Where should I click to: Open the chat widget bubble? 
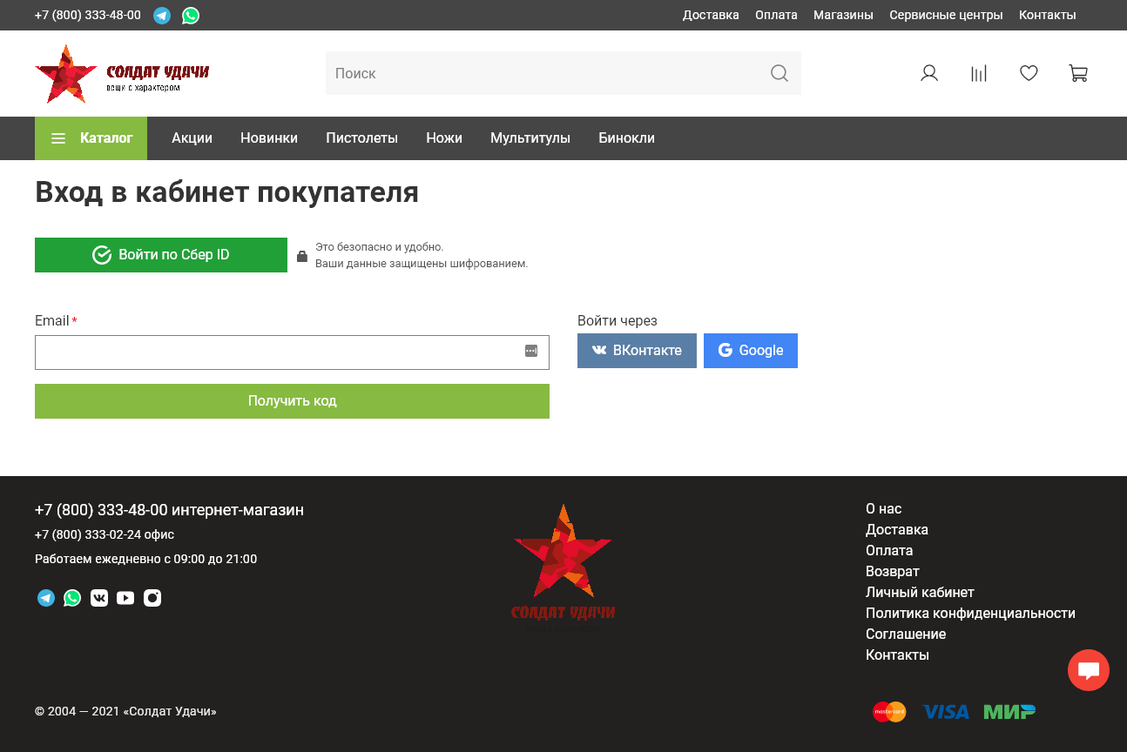[1088, 669]
